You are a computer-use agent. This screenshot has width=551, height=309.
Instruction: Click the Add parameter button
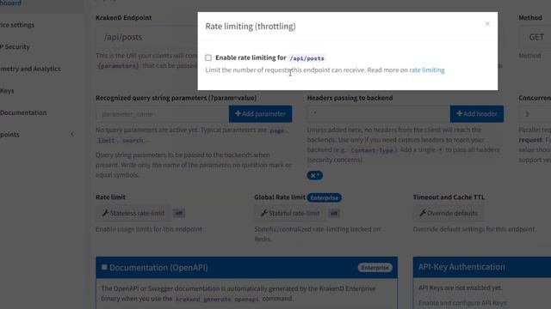[x=260, y=114]
